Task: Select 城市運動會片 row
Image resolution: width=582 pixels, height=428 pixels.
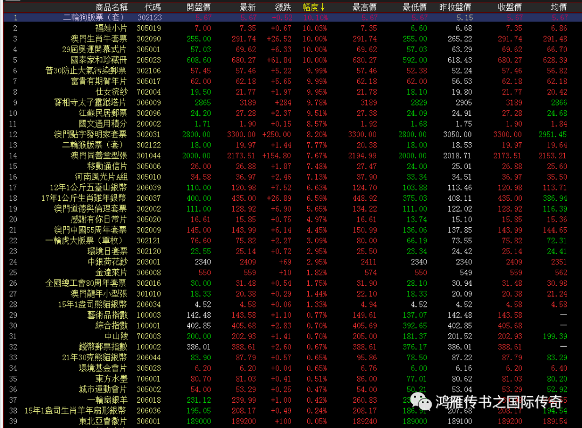Action: (293, 390)
